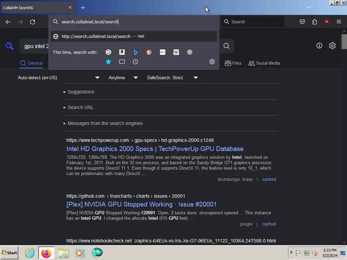Open the green globe taskbar application
Screen dimensions: 347x260
point(97,253)
